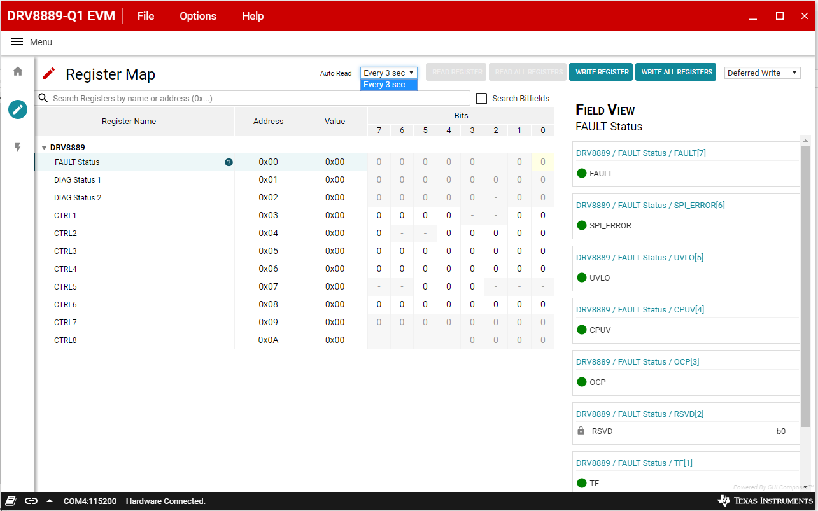818x511 pixels.
Task: Click the connection link icon in status bar
Action: point(31,501)
